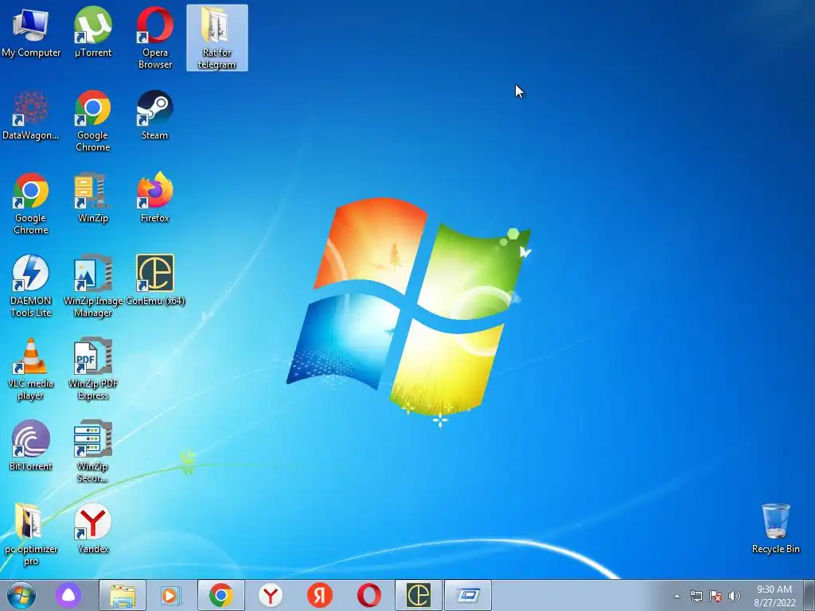Click the Show Desktop button at the taskbar end

(809, 595)
